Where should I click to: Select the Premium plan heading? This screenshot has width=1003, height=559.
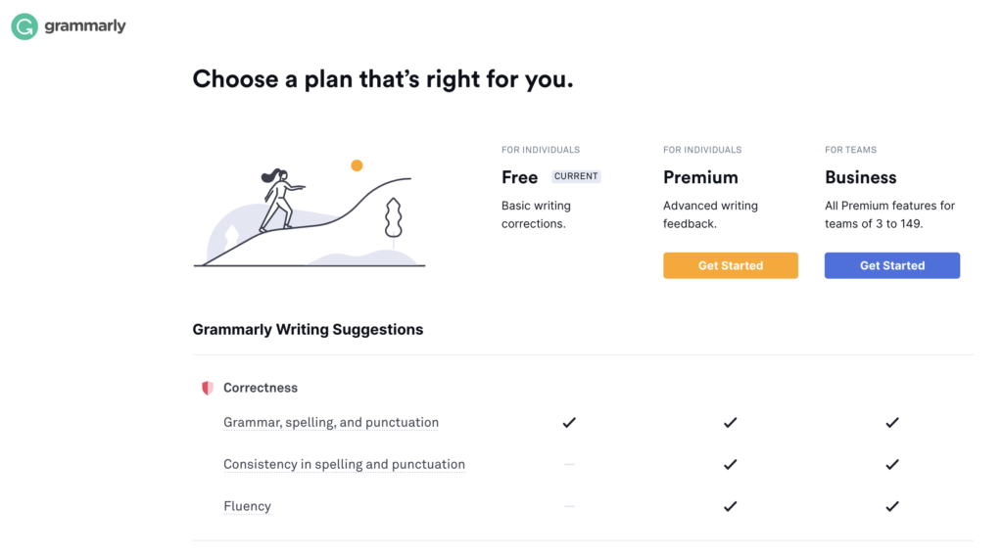(x=700, y=177)
